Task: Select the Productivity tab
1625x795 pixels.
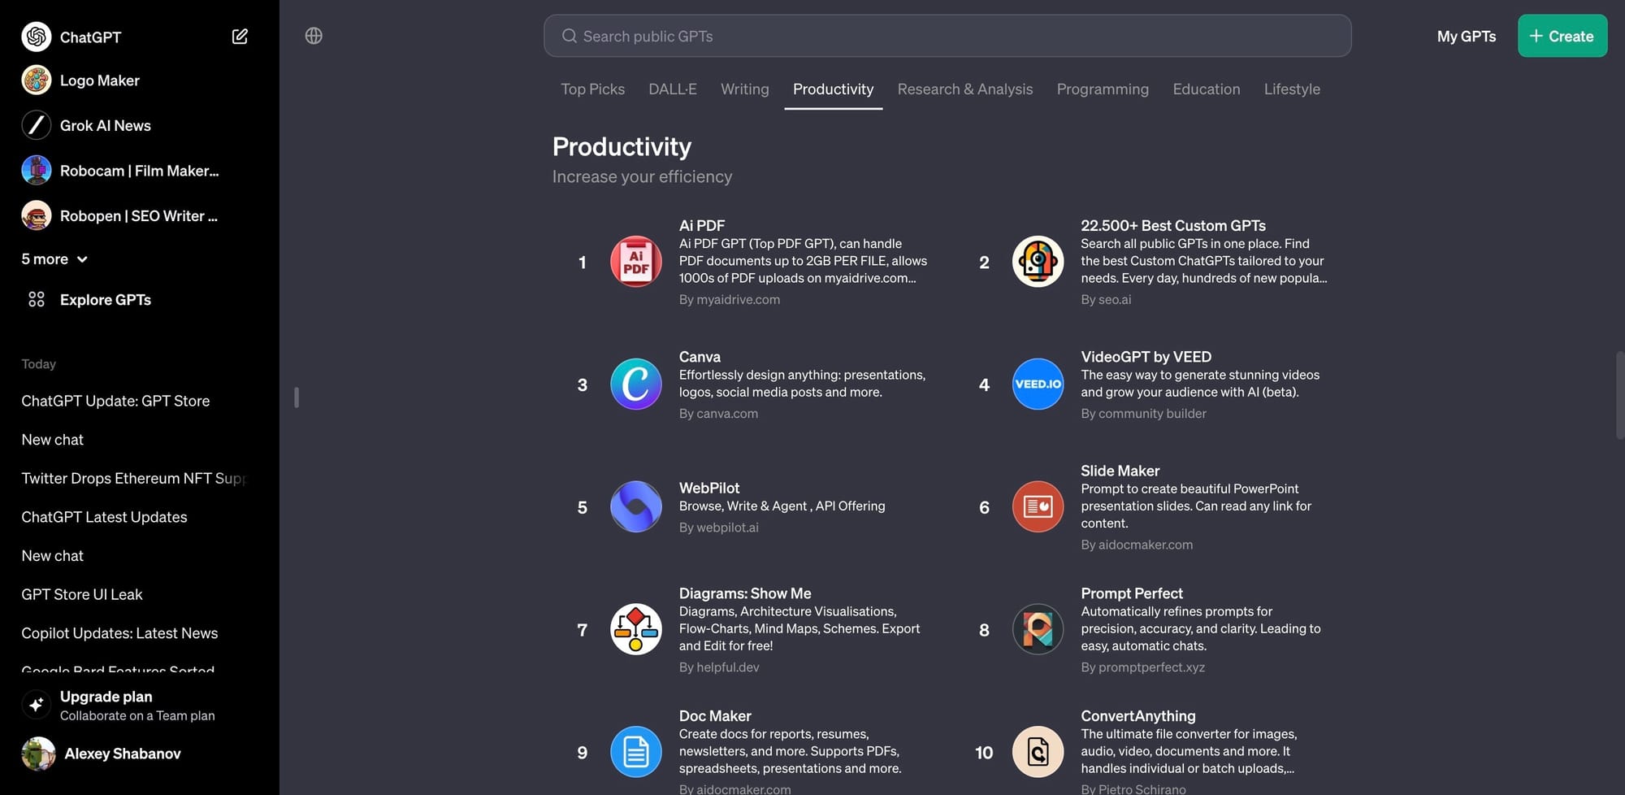Action: pyautogui.click(x=833, y=89)
